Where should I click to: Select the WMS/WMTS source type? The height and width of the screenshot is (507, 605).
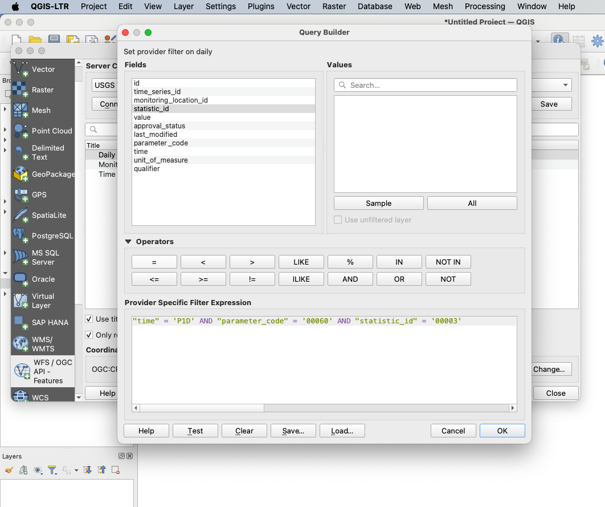coord(43,344)
